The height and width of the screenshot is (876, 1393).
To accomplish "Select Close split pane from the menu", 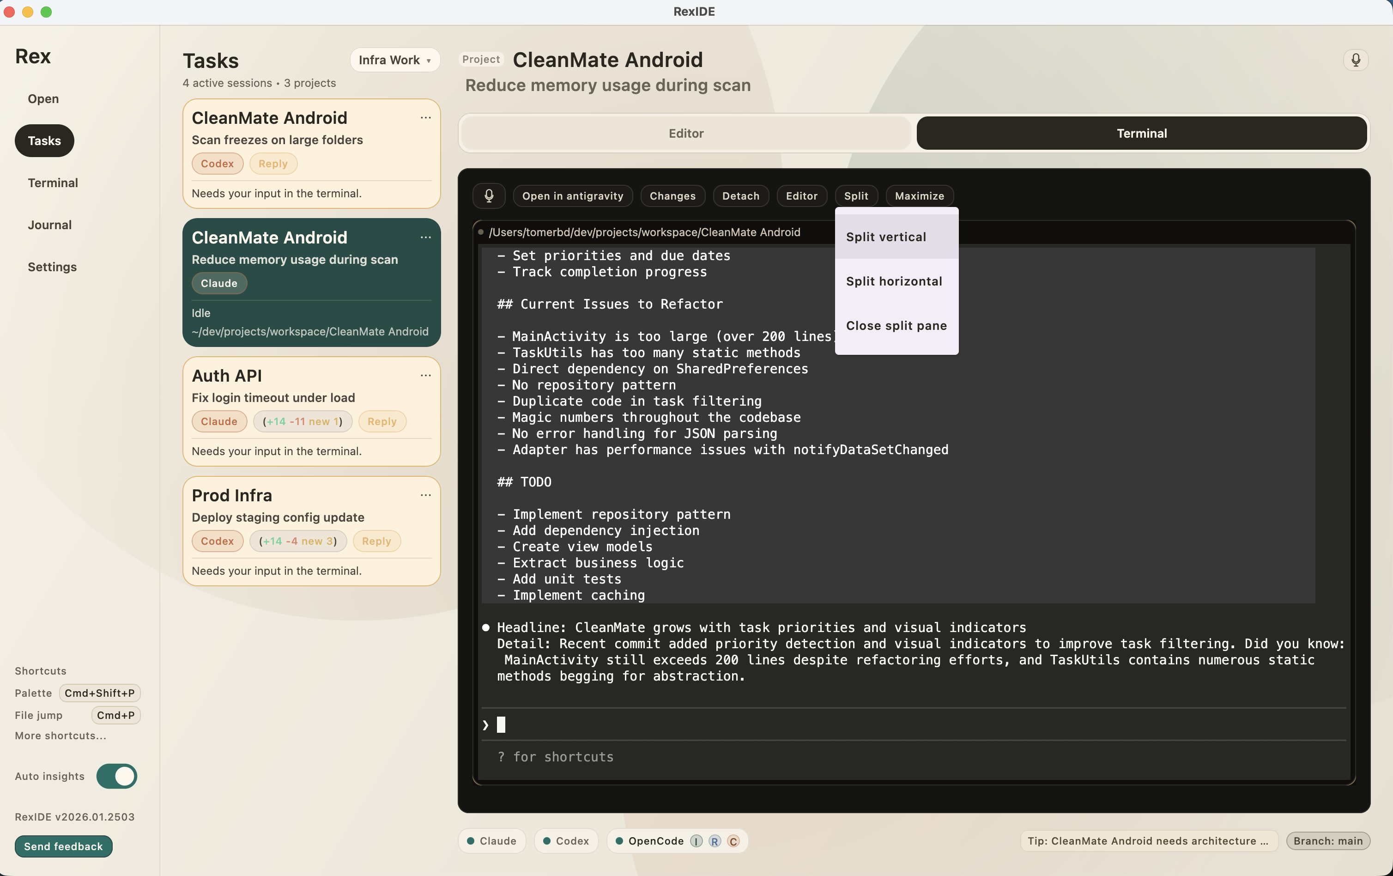I will pos(896,326).
